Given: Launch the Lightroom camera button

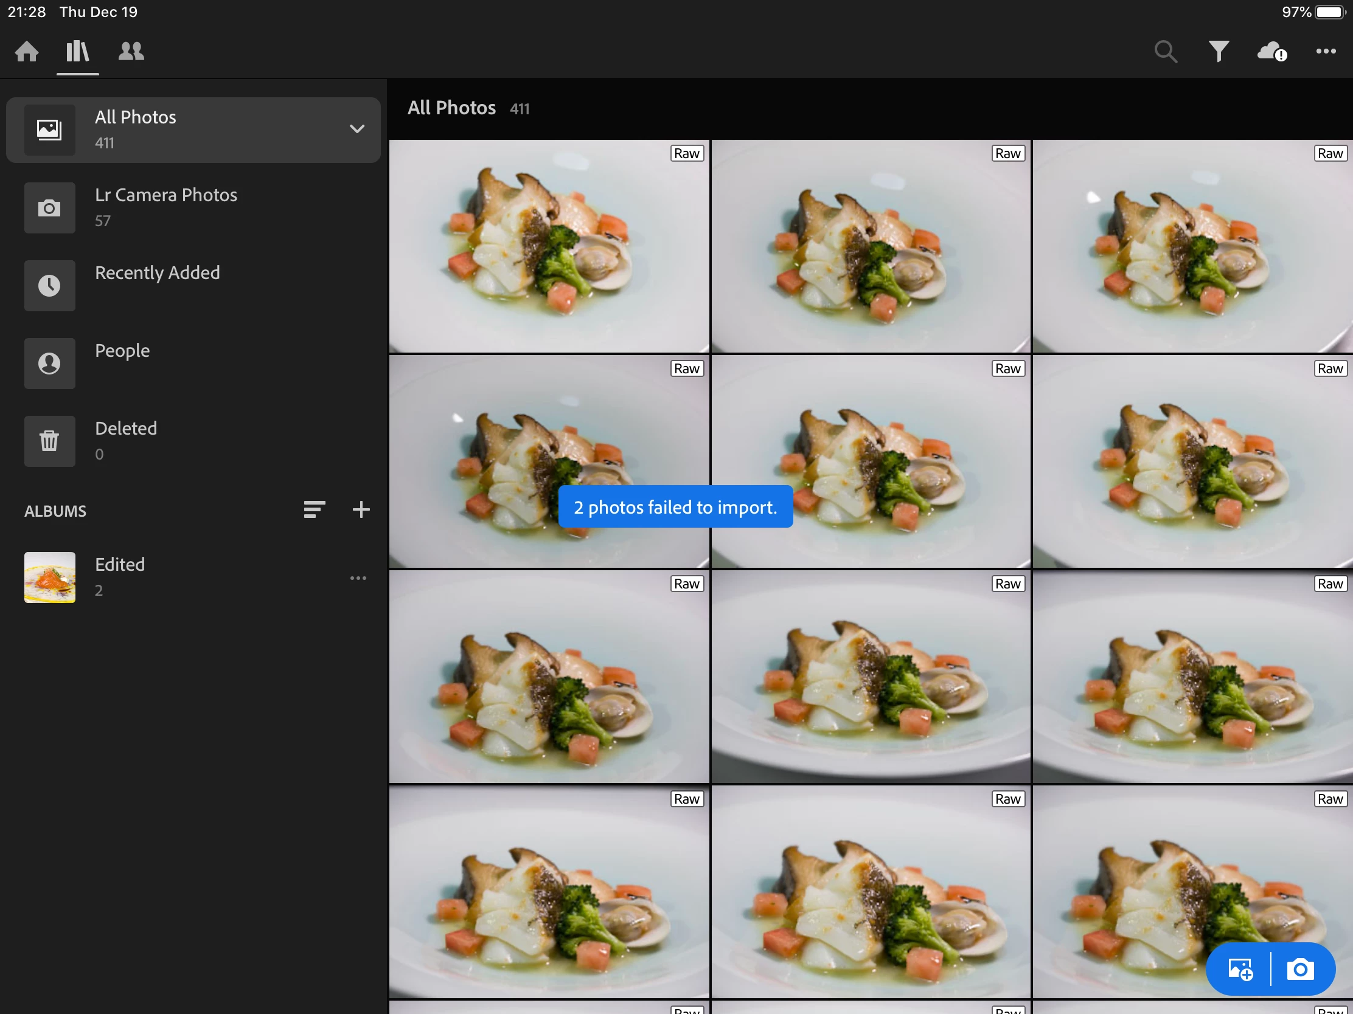Looking at the screenshot, I should (1300, 969).
